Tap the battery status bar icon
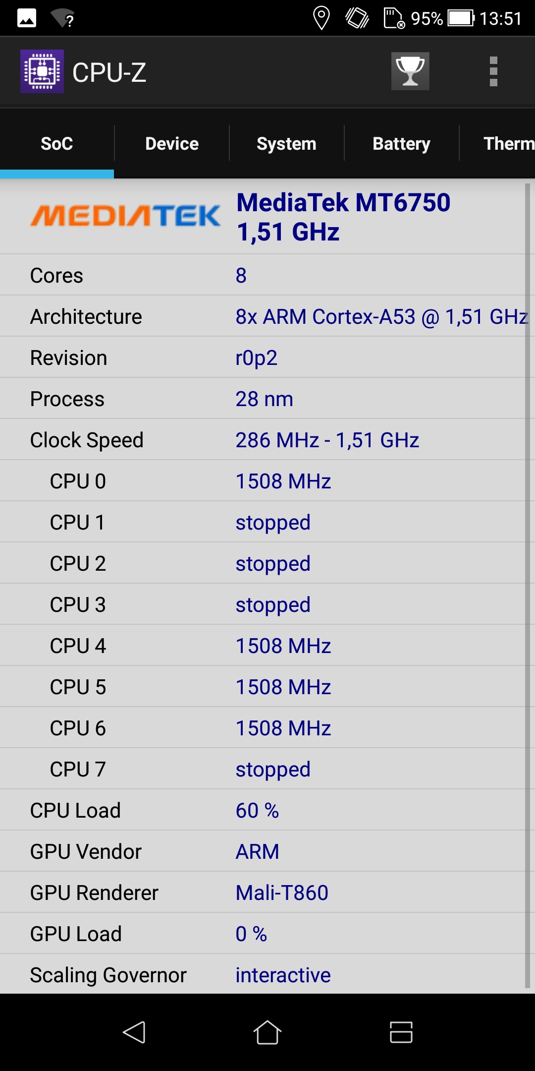The image size is (535, 1071). (461, 18)
